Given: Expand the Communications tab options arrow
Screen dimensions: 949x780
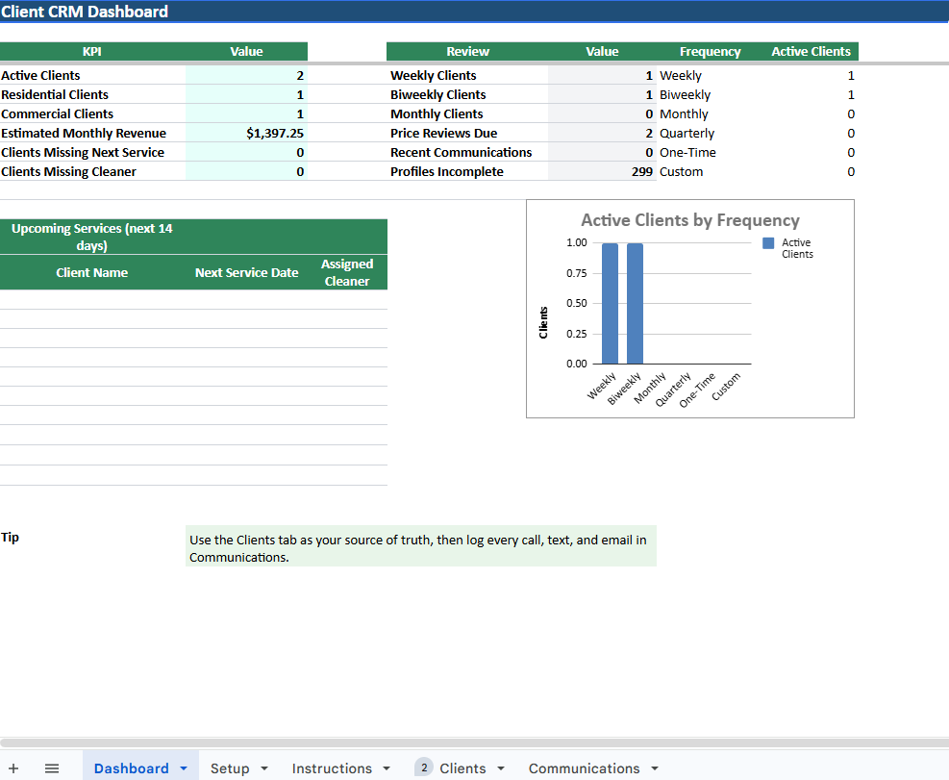Looking at the screenshot, I should tap(653, 767).
